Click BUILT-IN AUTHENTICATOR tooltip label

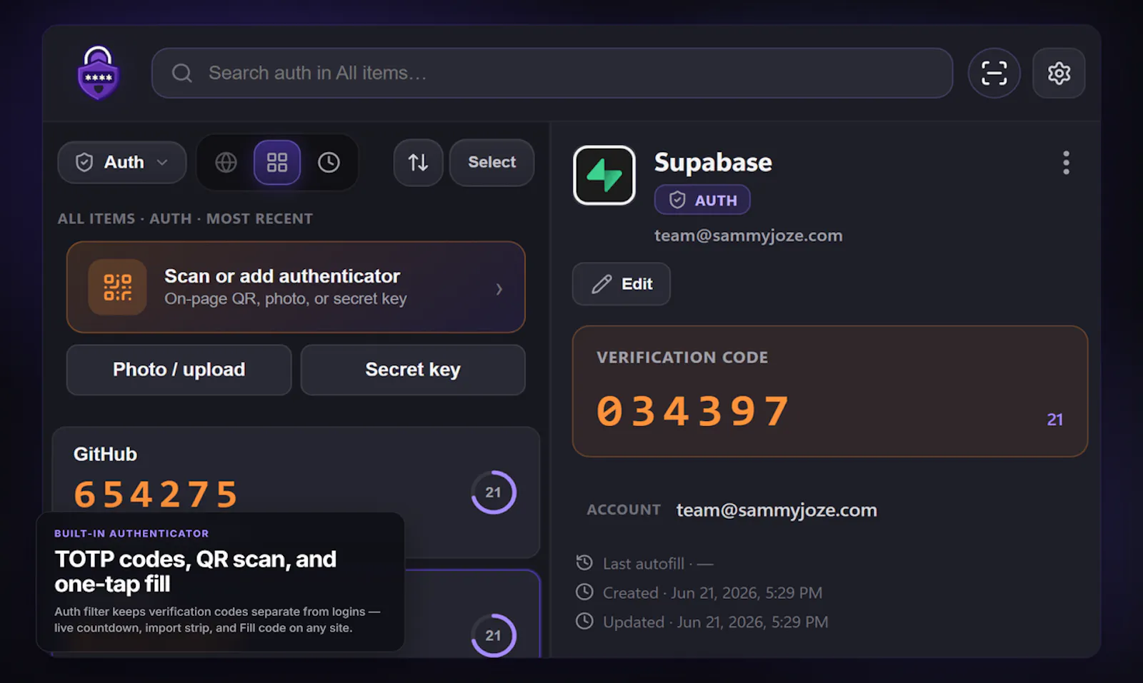pyautogui.click(x=131, y=533)
